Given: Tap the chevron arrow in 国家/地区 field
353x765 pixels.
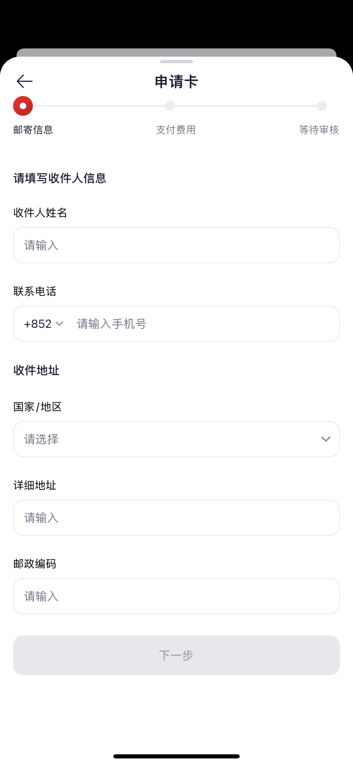Looking at the screenshot, I should pos(326,439).
